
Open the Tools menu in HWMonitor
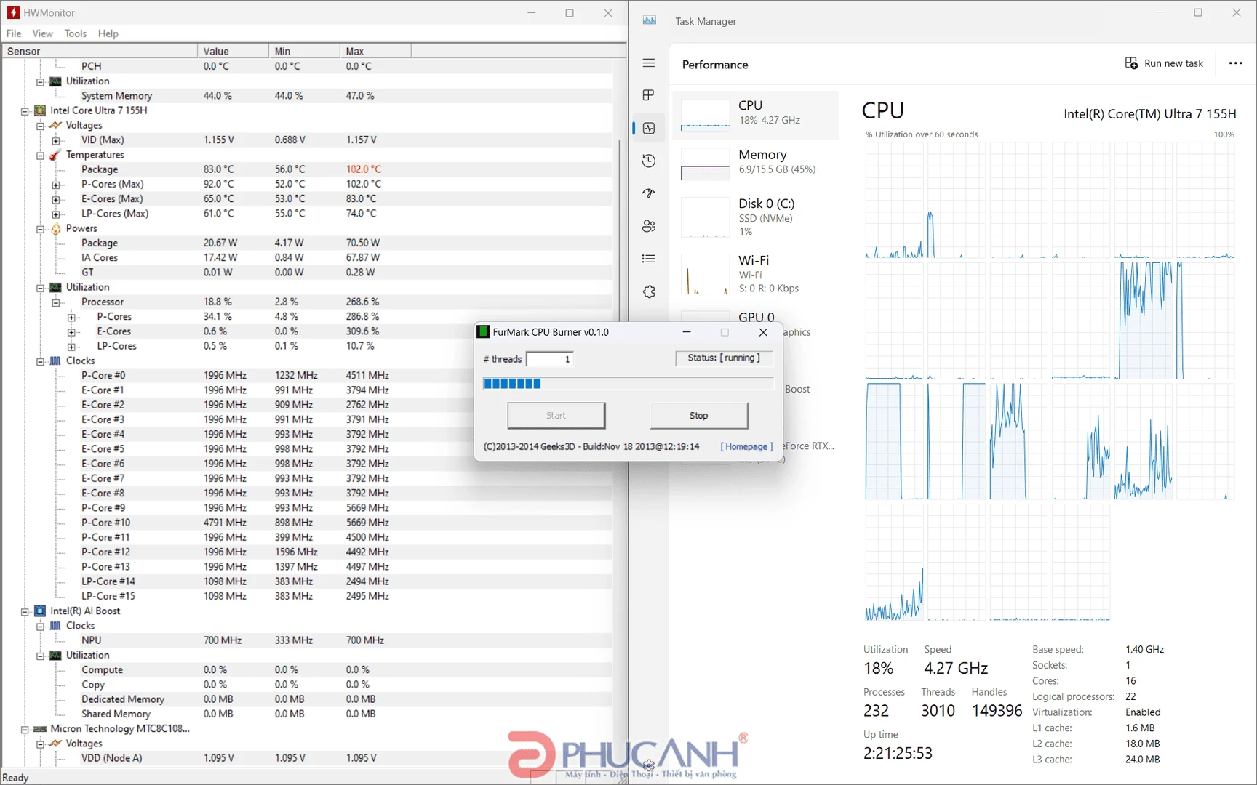pos(76,33)
